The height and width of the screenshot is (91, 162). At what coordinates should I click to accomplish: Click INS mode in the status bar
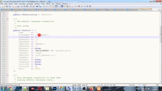(x=157, y=85)
